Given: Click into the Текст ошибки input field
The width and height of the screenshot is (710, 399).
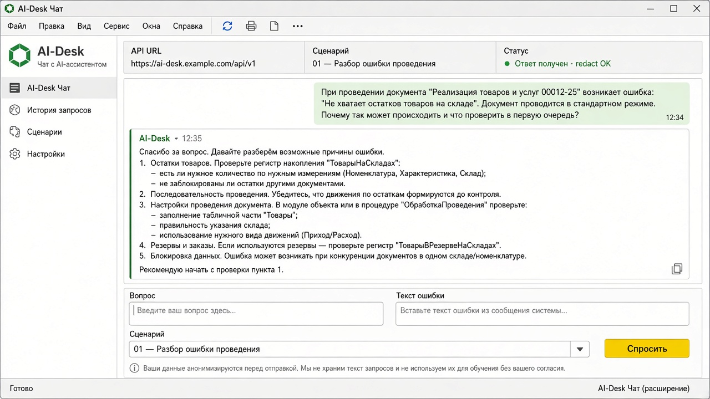Looking at the screenshot, I should [542, 314].
